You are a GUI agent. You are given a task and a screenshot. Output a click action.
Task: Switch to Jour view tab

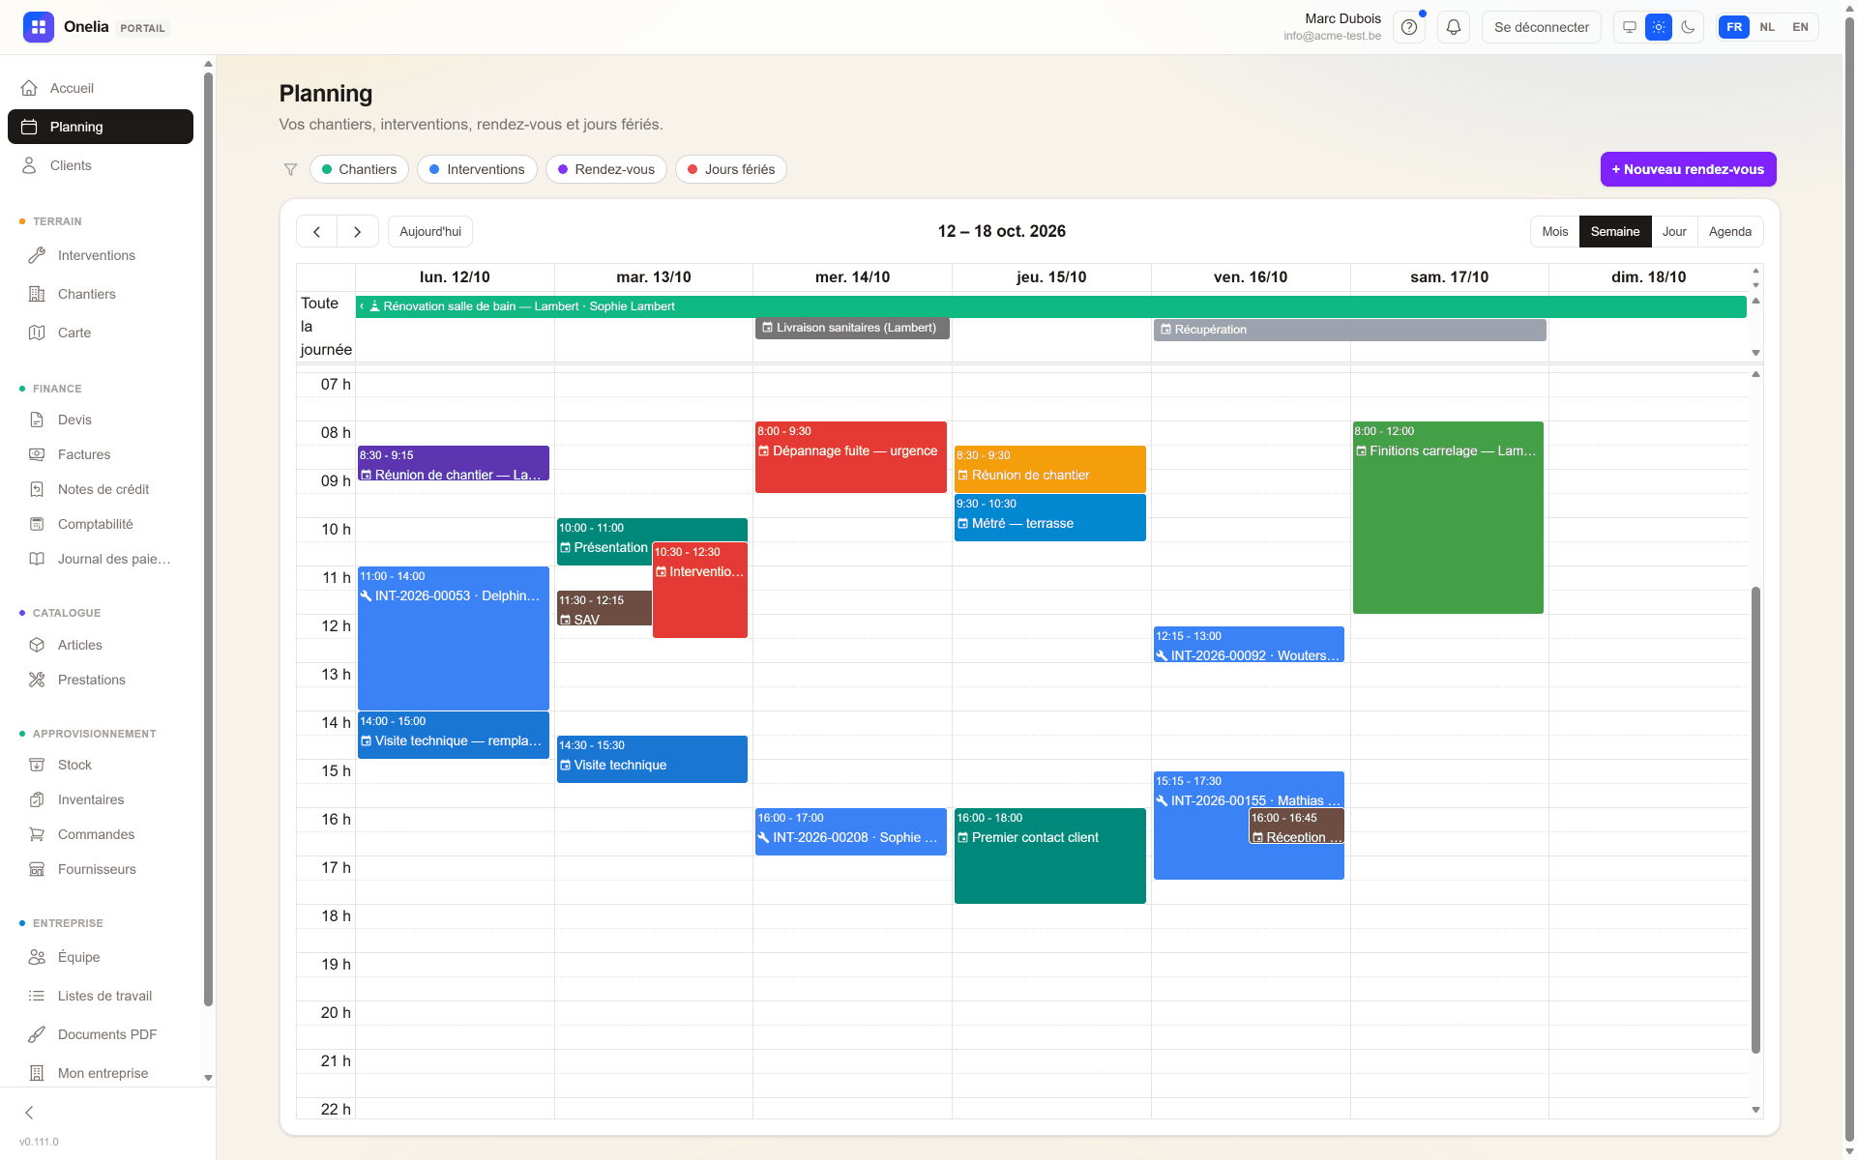1674,232
